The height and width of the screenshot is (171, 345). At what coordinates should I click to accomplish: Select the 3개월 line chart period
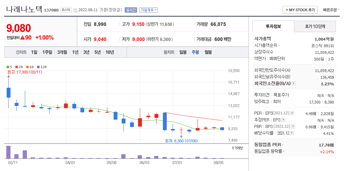pyautogui.click(x=62, y=52)
